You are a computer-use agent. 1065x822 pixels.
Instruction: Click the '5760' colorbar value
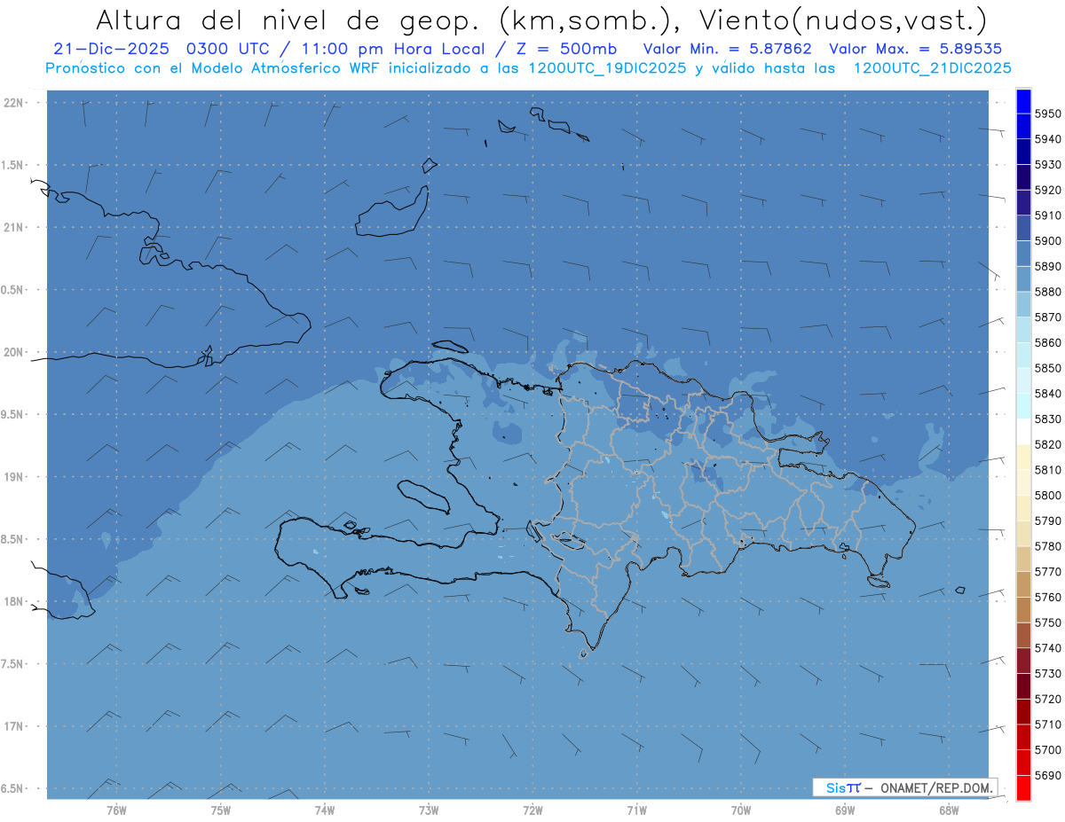tap(1047, 597)
